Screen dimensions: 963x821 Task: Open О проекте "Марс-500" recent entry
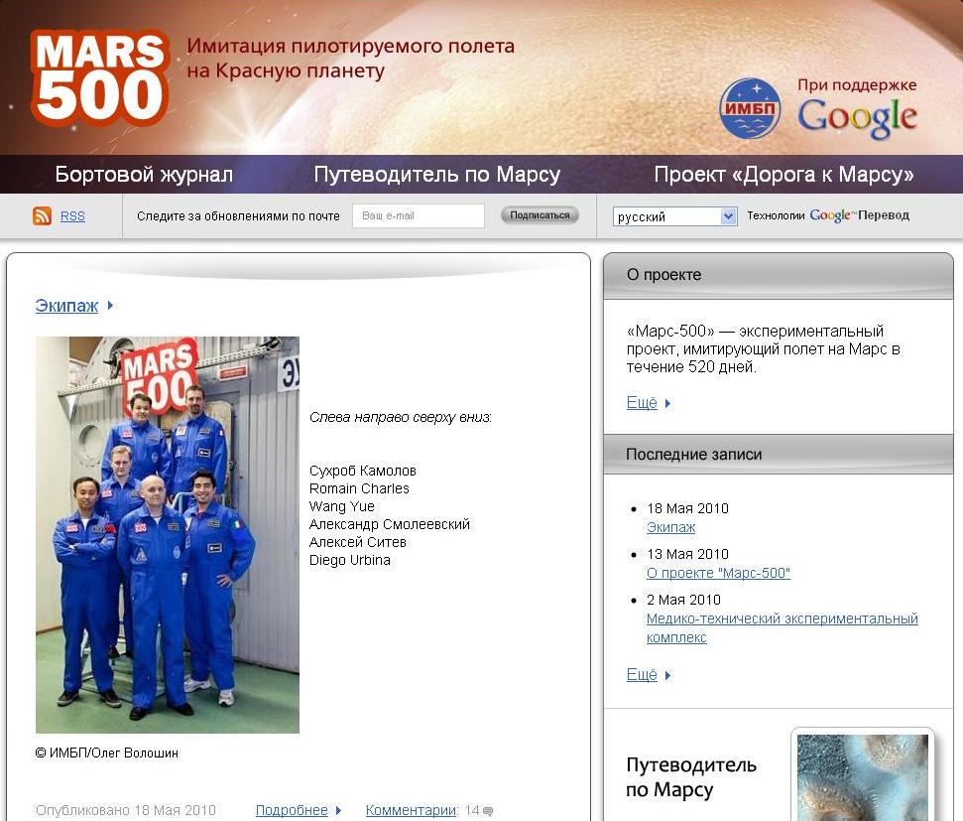[x=718, y=573]
